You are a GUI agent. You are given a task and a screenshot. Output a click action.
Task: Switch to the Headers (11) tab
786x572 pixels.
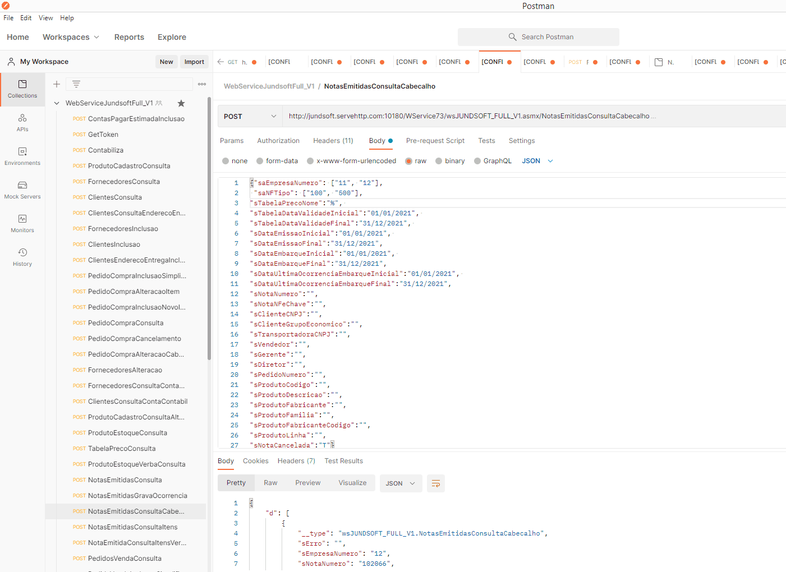point(333,141)
